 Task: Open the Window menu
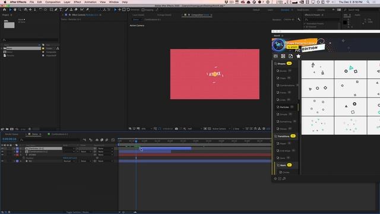point(113,2)
